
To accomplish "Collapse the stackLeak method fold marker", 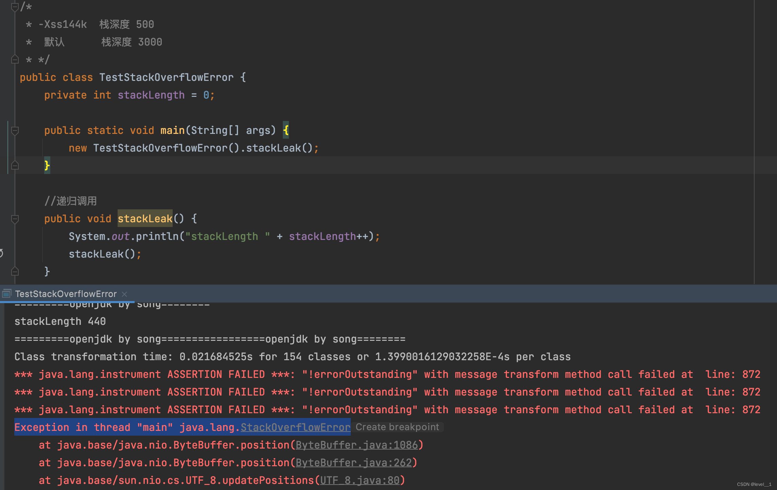I will [15, 219].
